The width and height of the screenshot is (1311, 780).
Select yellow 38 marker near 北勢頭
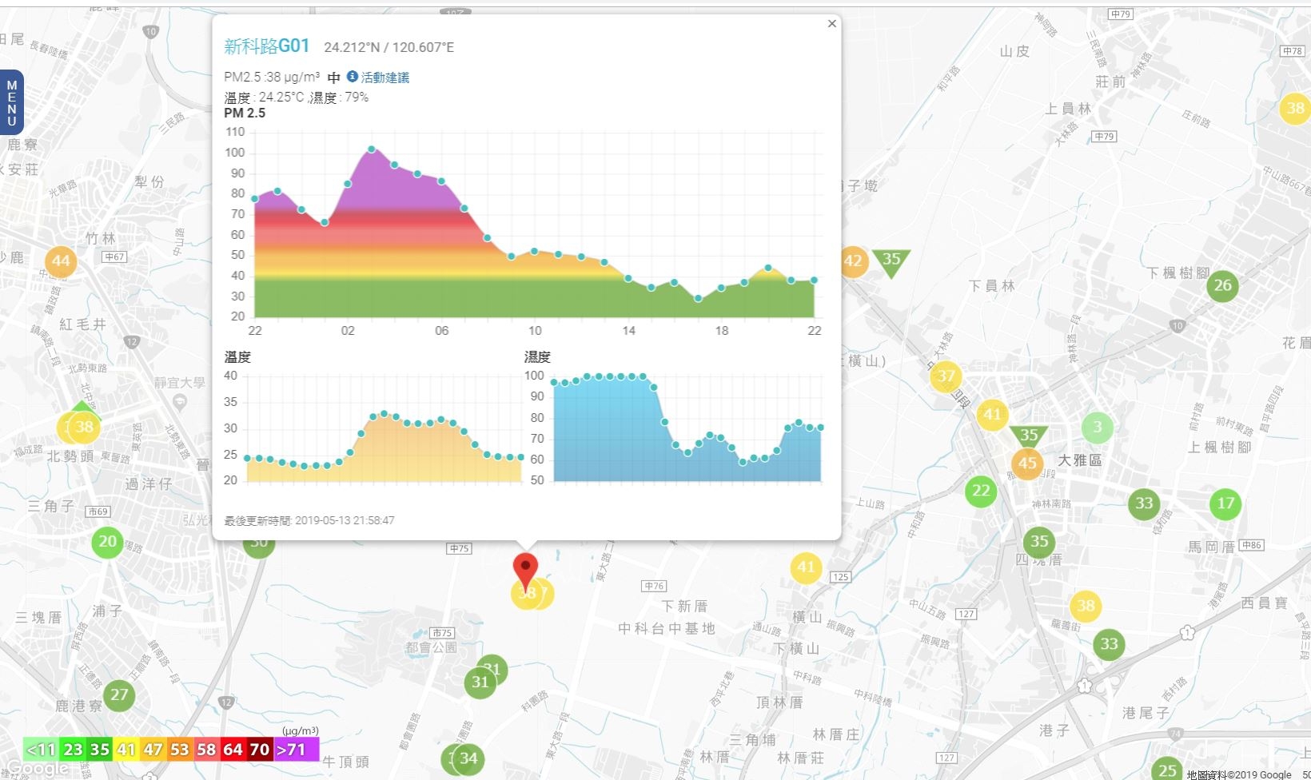click(84, 427)
